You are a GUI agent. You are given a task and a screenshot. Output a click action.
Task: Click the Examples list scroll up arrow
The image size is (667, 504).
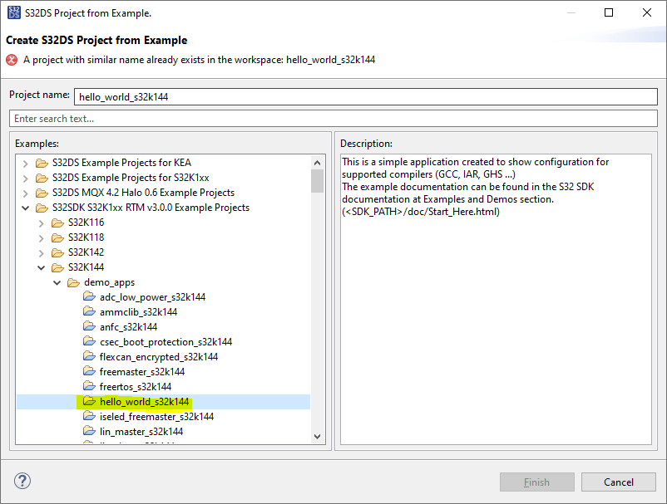(317, 163)
